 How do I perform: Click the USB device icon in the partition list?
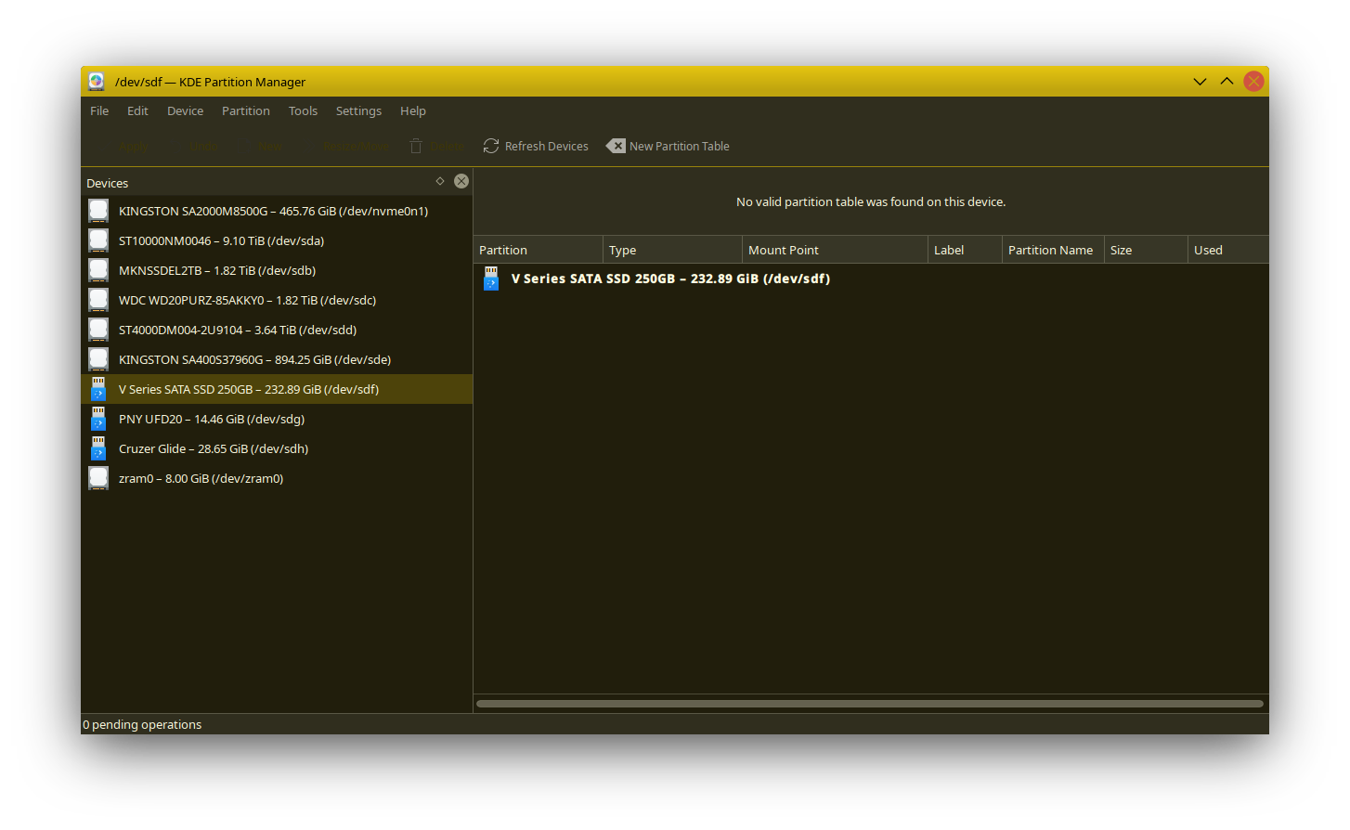click(x=491, y=279)
